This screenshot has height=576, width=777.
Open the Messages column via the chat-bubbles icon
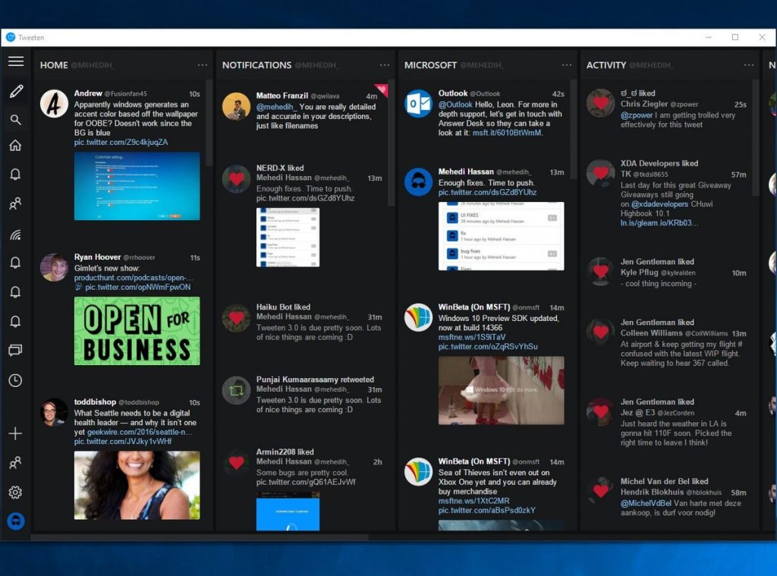[15, 351]
